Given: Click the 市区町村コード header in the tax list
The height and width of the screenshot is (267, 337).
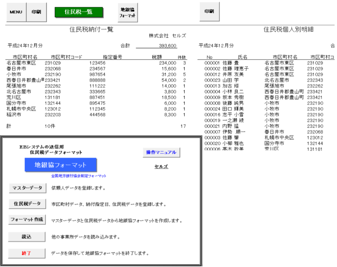Looking at the screenshot, I should point(66,57).
